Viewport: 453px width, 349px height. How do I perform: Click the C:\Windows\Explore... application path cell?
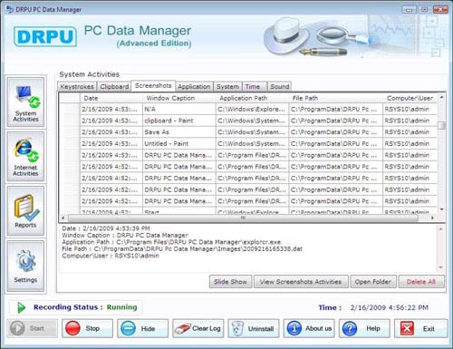(252, 109)
